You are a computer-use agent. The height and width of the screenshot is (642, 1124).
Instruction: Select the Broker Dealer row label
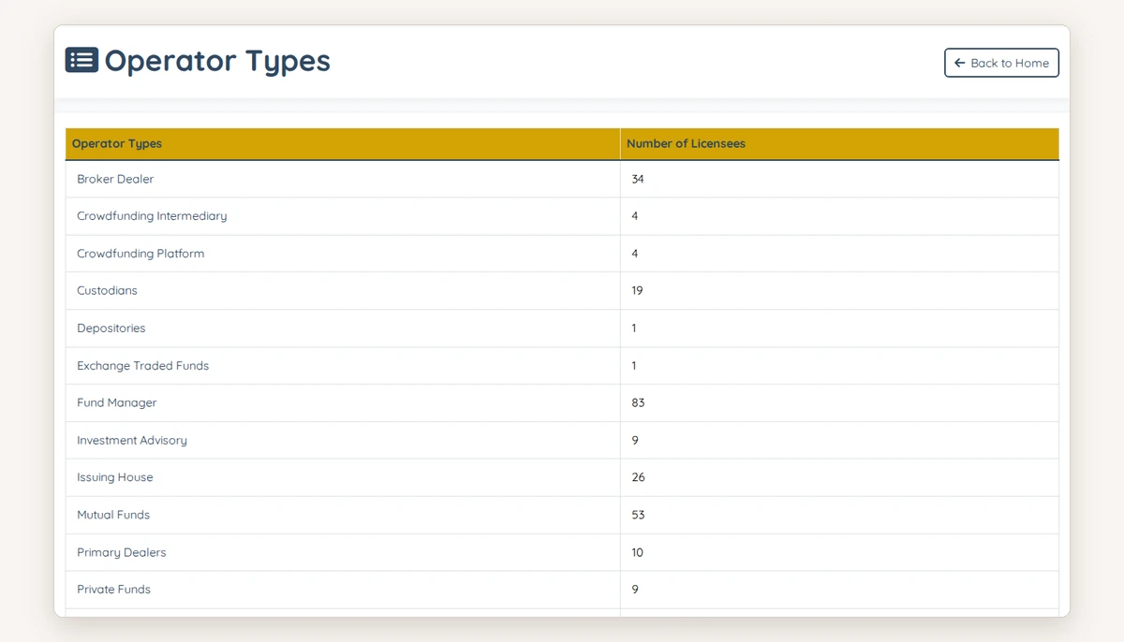115,179
